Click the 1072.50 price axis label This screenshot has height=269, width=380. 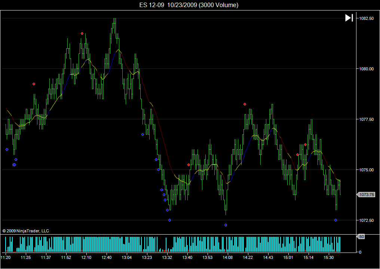[366, 220]
